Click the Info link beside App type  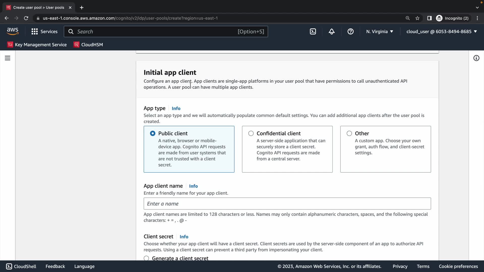[x=176, y=108]
